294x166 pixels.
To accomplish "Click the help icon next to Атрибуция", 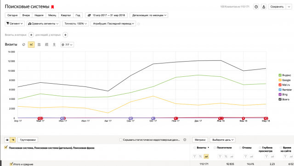I will [x=139, y=24].
